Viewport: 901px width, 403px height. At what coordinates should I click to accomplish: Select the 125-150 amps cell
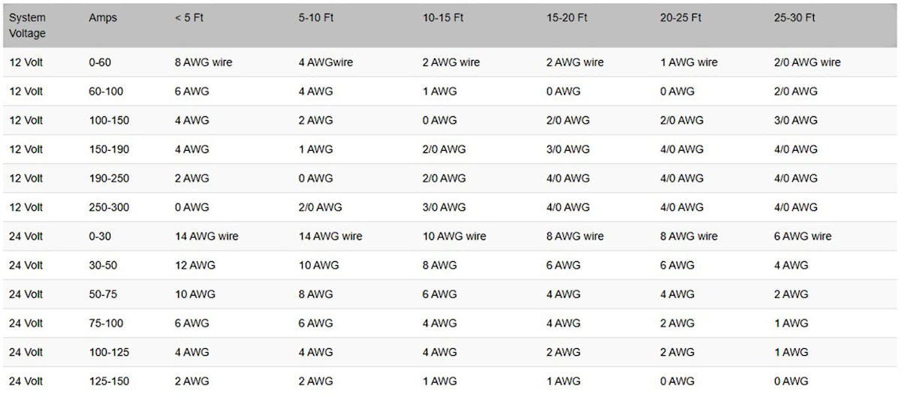[109, 381]
